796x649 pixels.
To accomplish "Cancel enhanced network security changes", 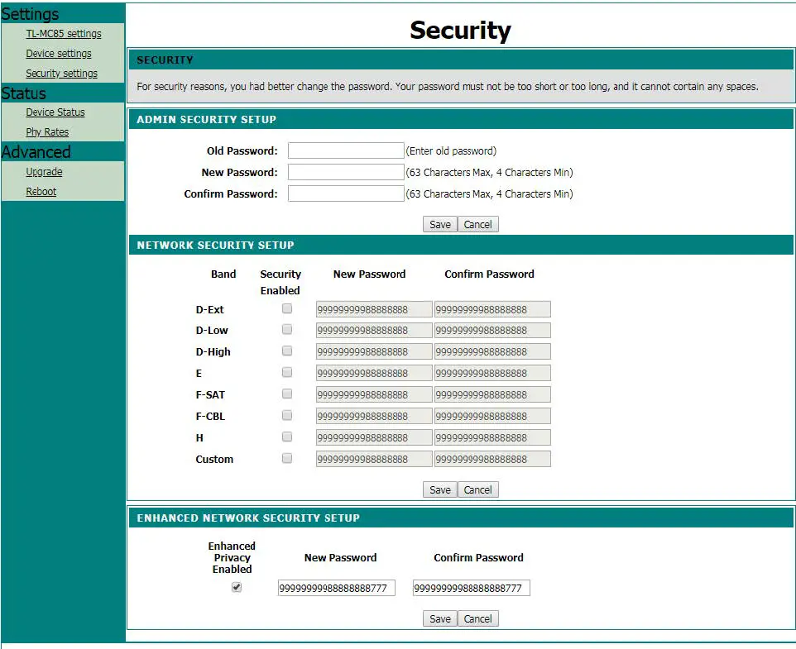I will 477,618.
